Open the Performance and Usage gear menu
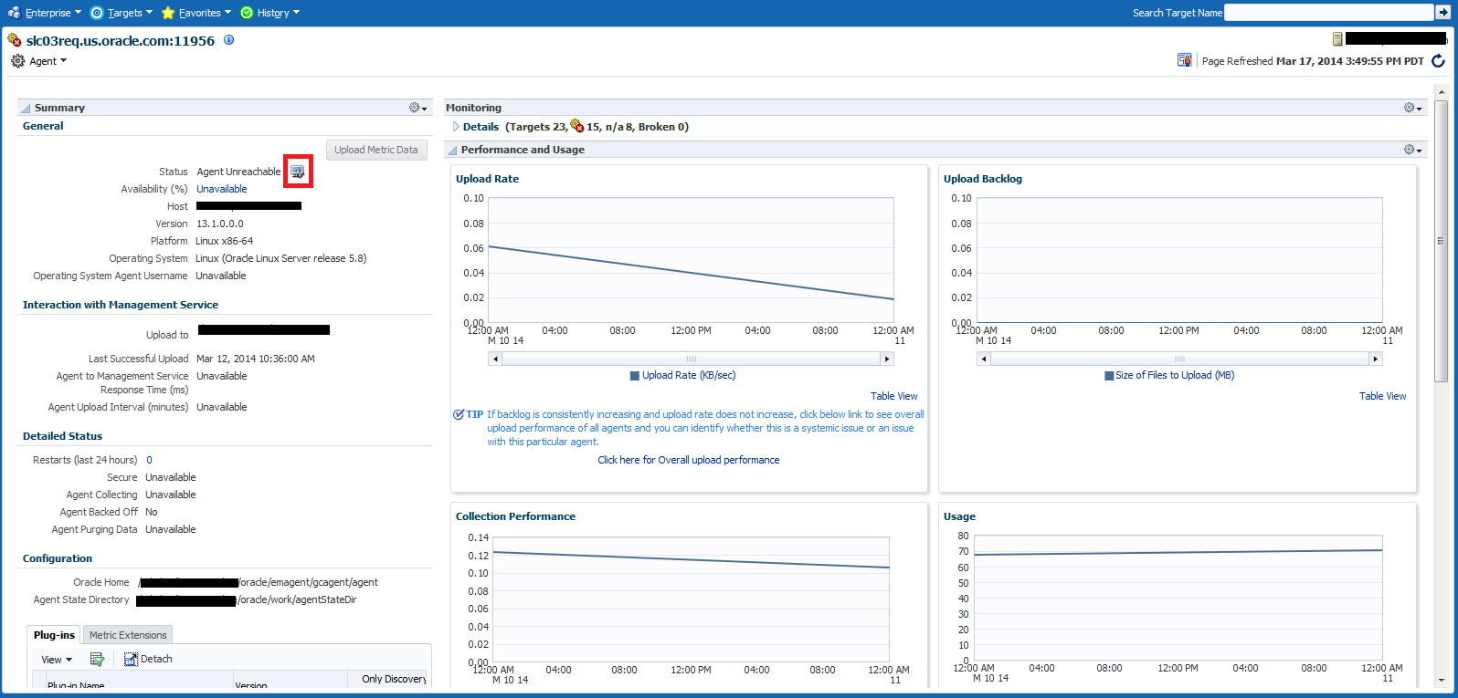The width and height of the screenshot is (1458, 698). coord(1413,150)
